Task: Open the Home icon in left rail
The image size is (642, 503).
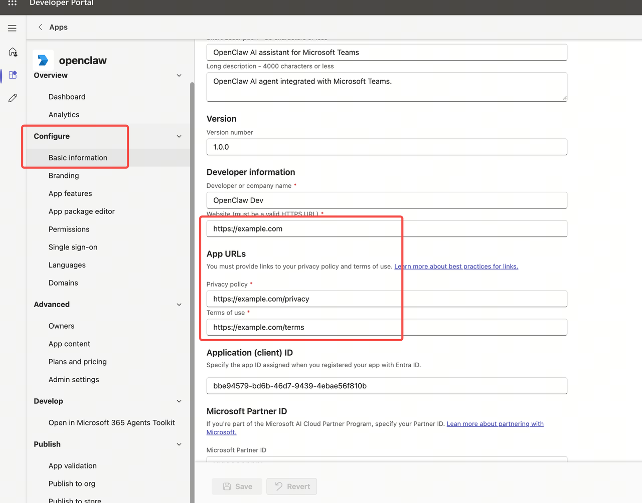Action: click(13, 52)
